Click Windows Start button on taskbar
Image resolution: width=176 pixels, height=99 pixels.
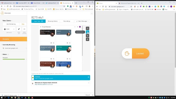coord(2,98)
